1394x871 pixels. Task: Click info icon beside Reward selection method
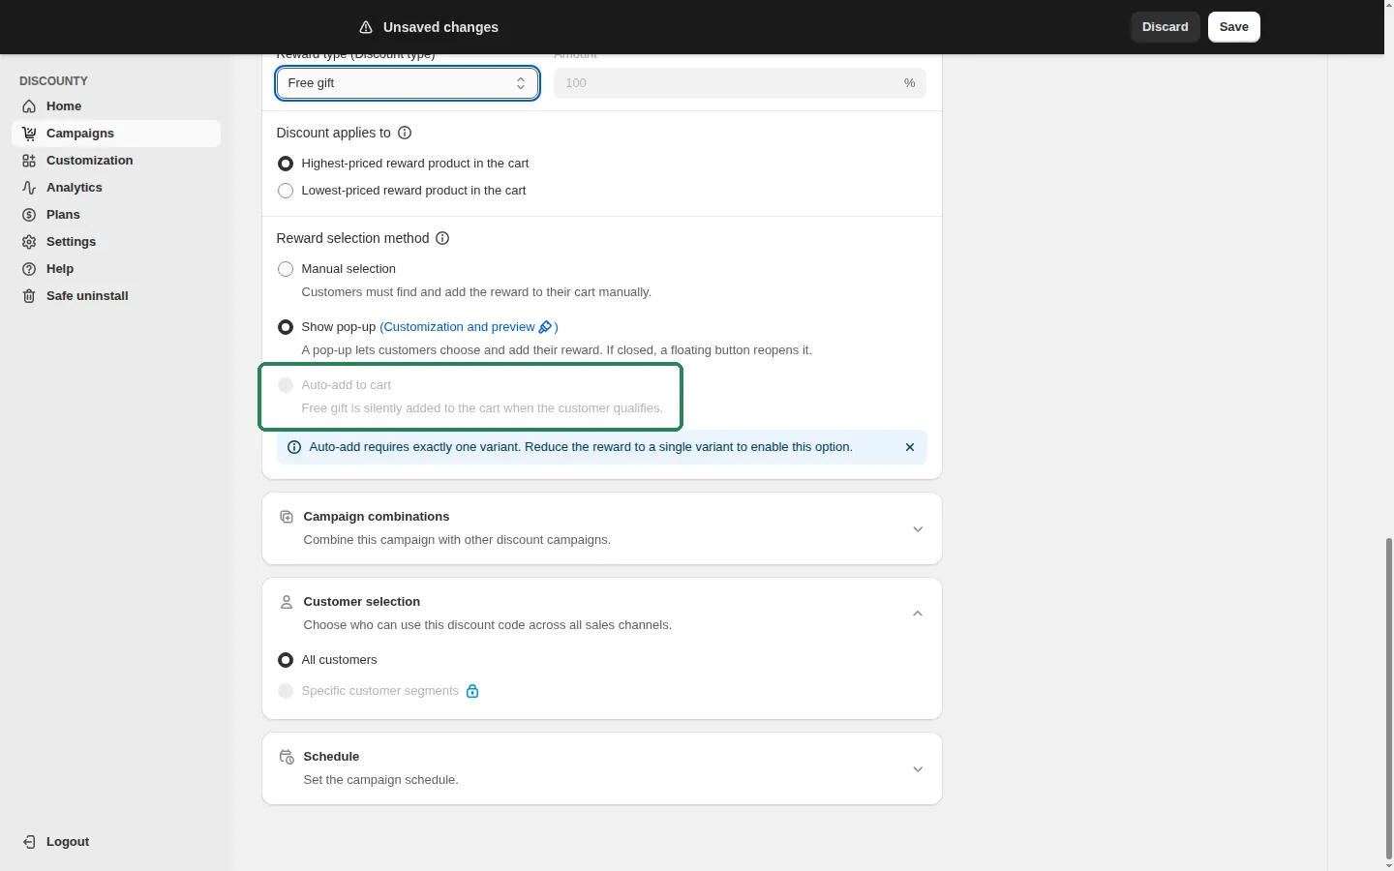tap(442, 238)
